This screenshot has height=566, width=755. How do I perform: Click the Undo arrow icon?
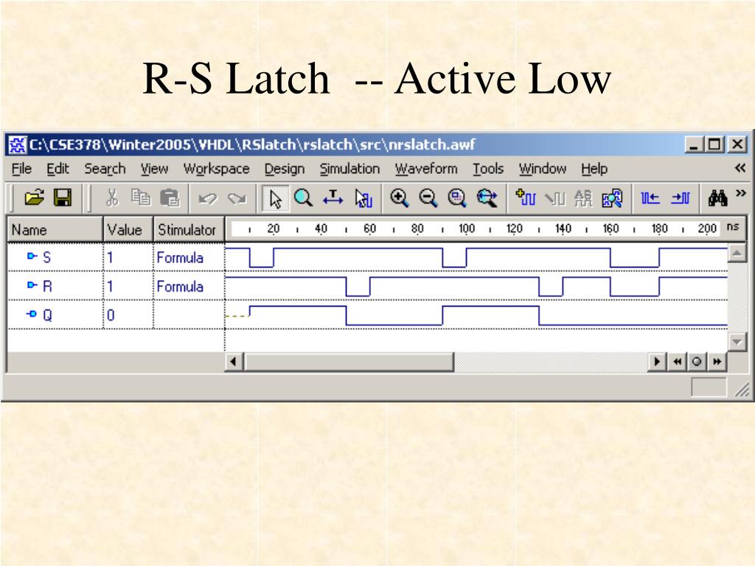pos(208,198)
